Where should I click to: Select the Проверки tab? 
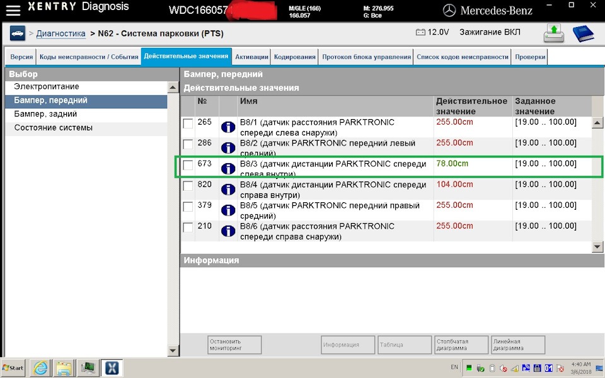tap(530, 57)
